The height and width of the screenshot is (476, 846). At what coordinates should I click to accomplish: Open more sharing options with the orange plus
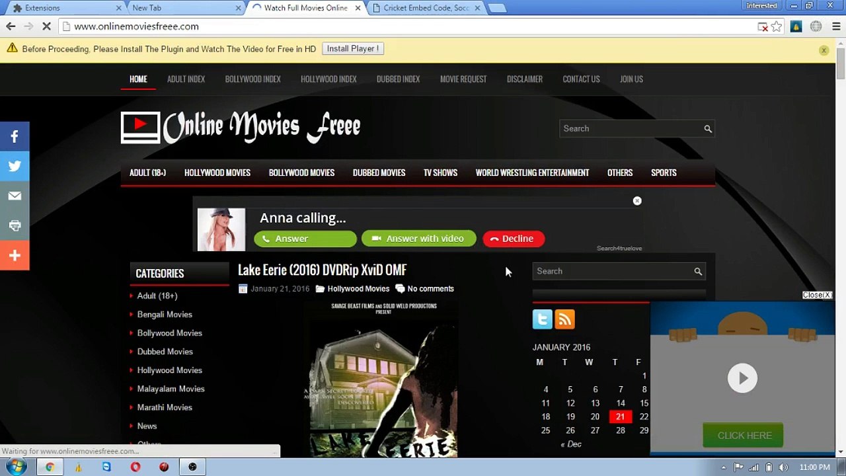tap(15, 256)
